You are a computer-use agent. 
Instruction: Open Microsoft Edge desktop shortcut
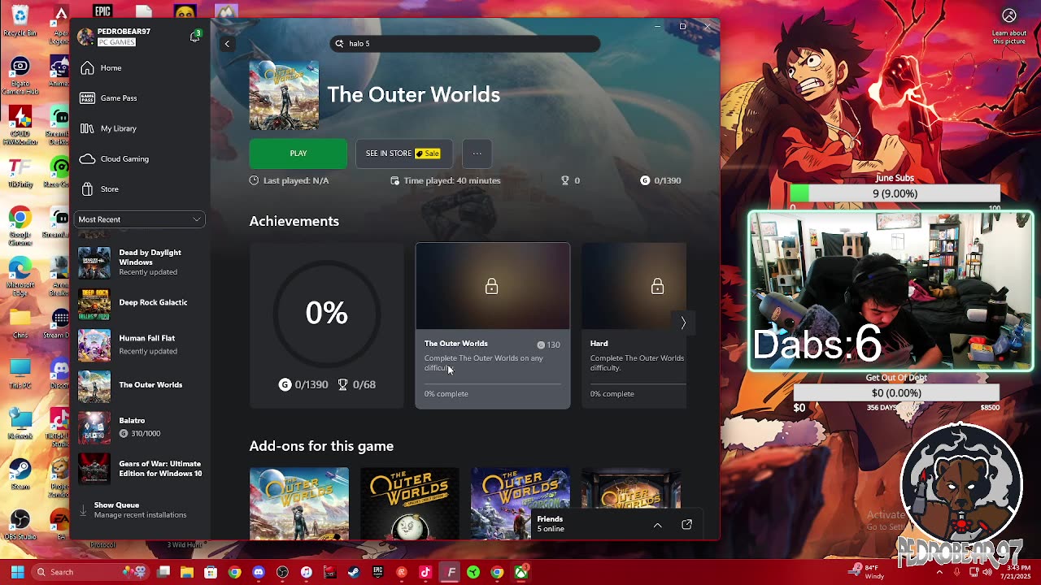point(20,276)
